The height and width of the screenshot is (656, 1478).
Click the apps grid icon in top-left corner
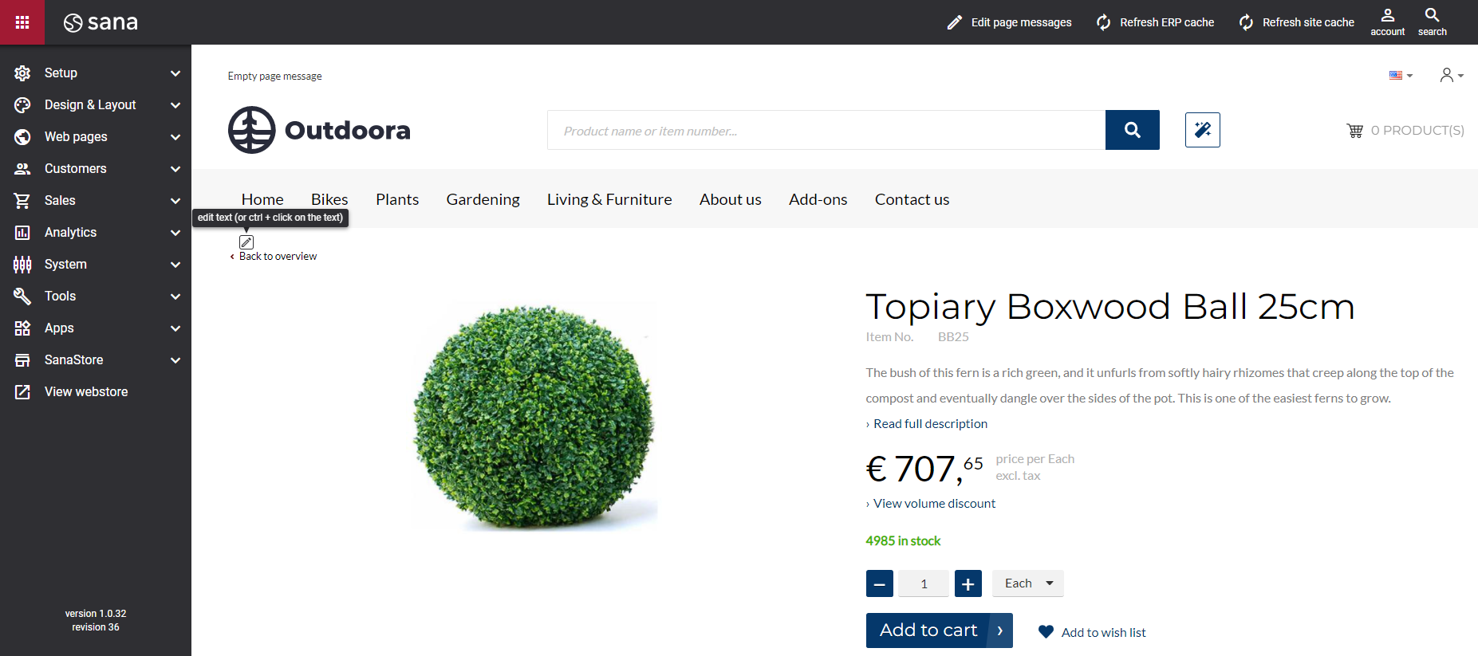(22, 22)
